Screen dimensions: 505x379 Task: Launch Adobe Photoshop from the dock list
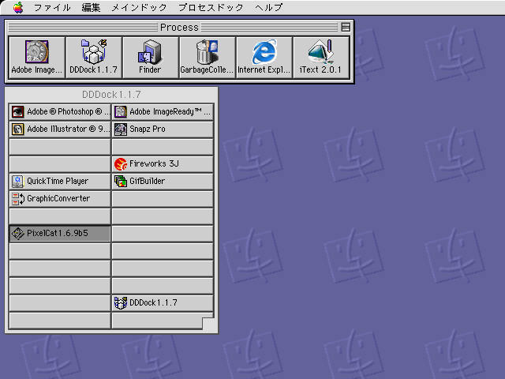[60, 112]
